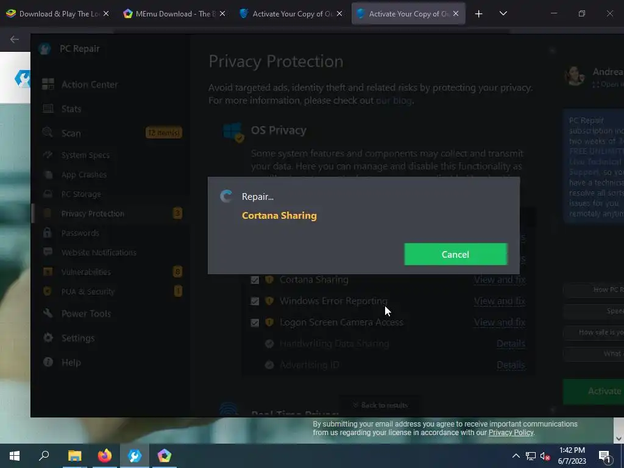
Task: Open PUA & Security in sidebar
Action: 88,291
